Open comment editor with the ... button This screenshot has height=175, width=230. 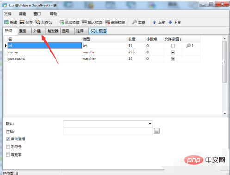point(156,131)
